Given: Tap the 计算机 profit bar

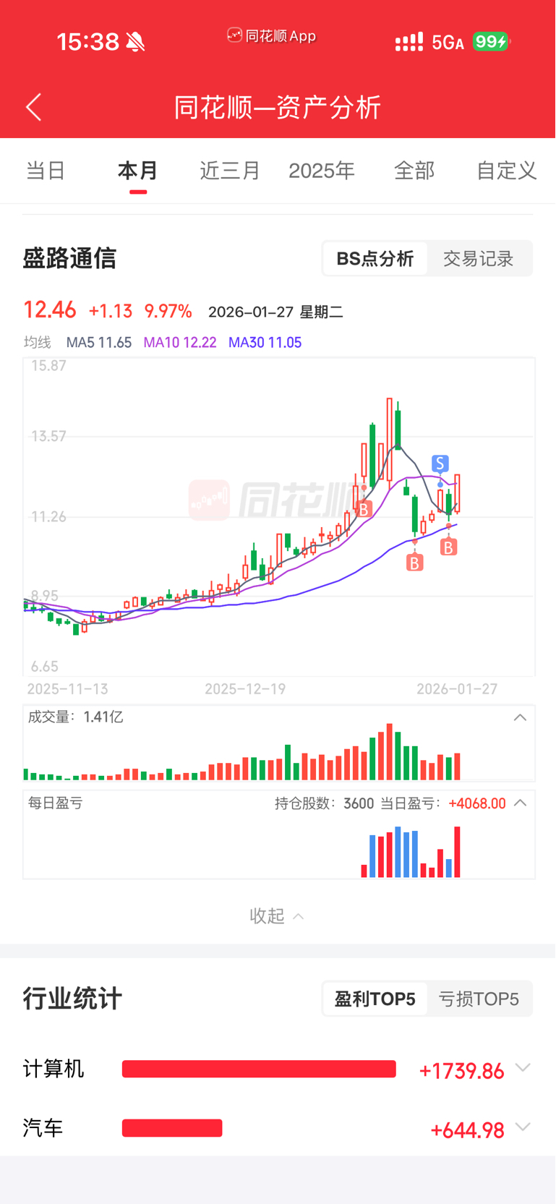Looking at the screenshot, I should pyautogui.click(x=259, y=1069).
